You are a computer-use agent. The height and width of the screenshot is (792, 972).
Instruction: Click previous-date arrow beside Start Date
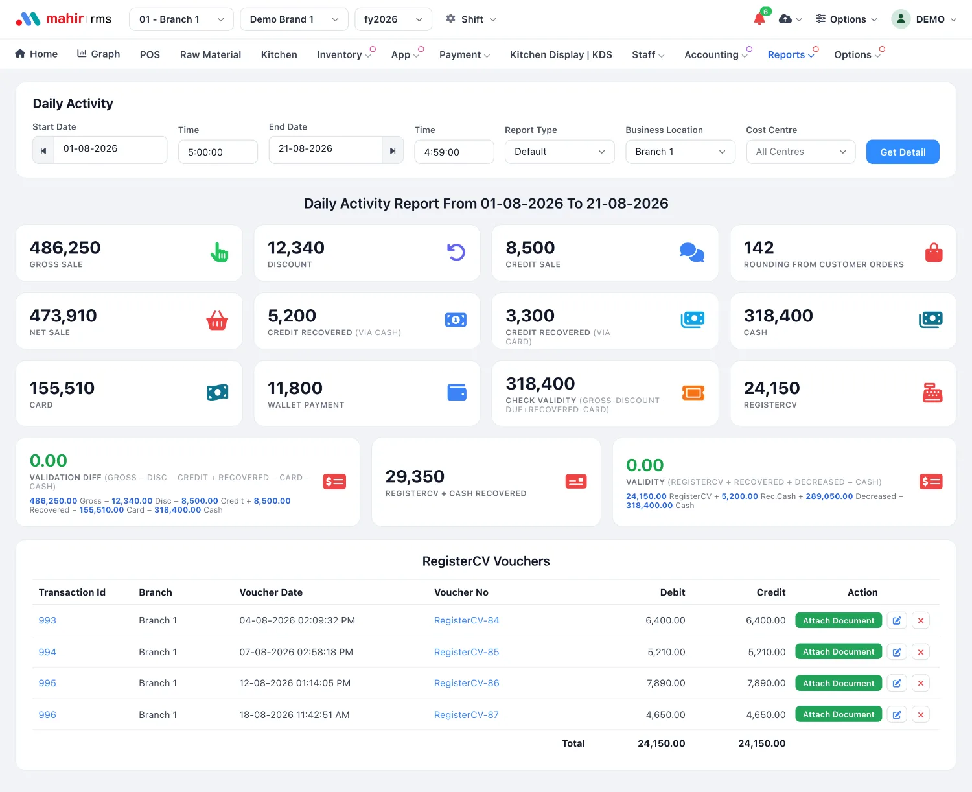point(43,151)
